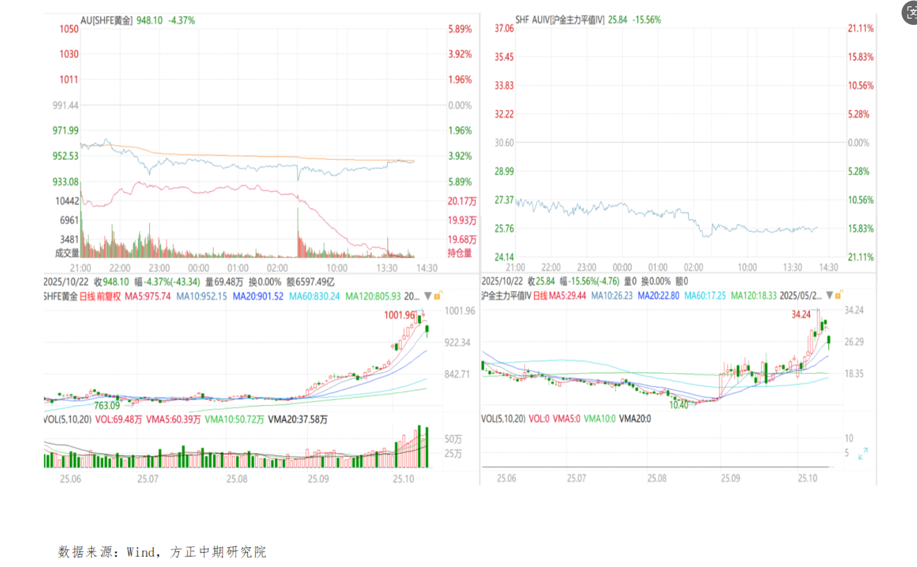Select 日线 period on the 沪金主力平值IV chart
This screenshot has height=567, width=917.
pyautogui.click(x=540, y=296)
